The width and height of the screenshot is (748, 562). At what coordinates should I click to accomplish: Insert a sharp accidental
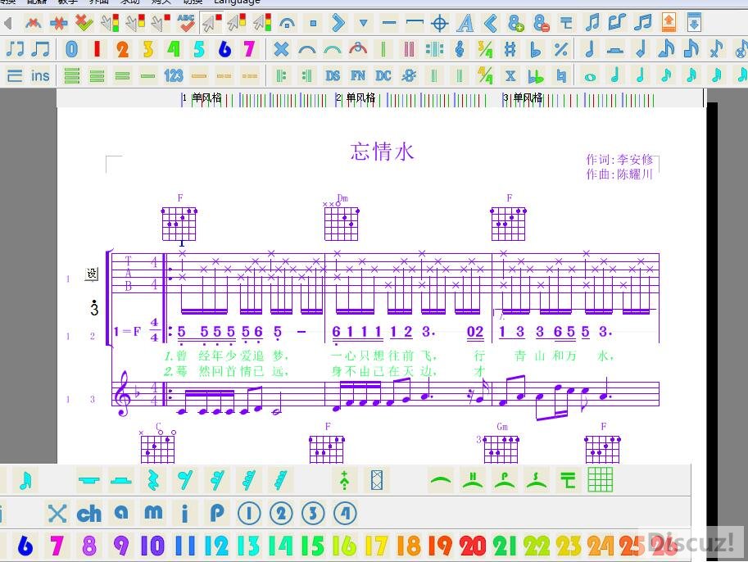[510, 48]
